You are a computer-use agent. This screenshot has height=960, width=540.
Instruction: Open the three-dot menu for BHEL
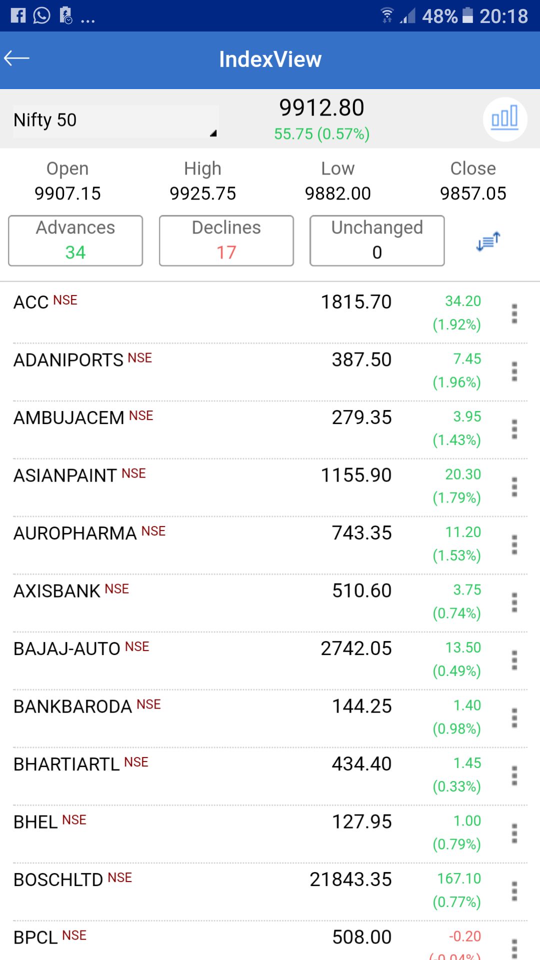coord(514,833)
